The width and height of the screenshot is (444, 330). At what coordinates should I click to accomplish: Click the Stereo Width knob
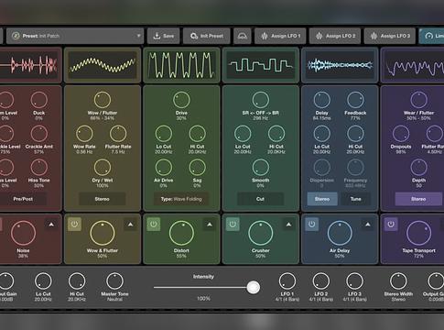click(398, 281)
